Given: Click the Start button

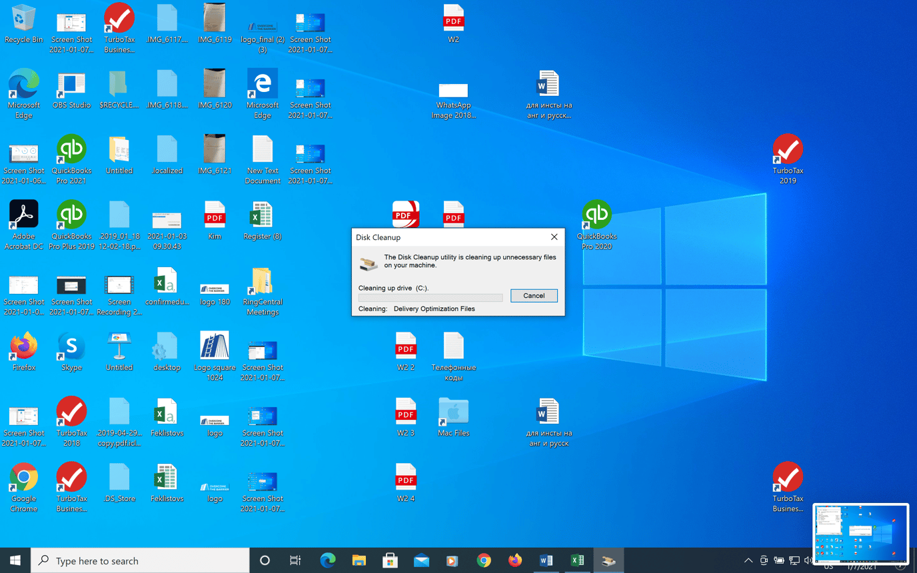Looking at the screenshot, I should coord(13,560).
